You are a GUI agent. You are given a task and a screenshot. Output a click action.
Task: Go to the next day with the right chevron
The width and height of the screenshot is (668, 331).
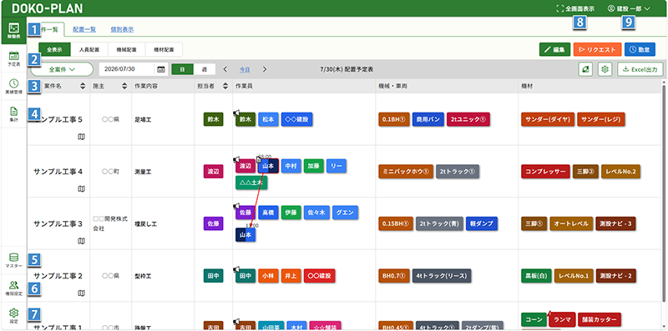coord(265,69)
